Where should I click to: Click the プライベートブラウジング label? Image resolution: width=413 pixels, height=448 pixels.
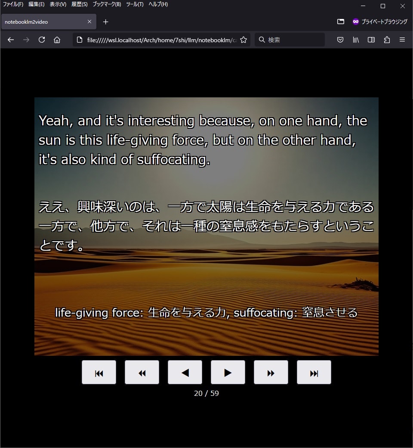click(384, 22)
